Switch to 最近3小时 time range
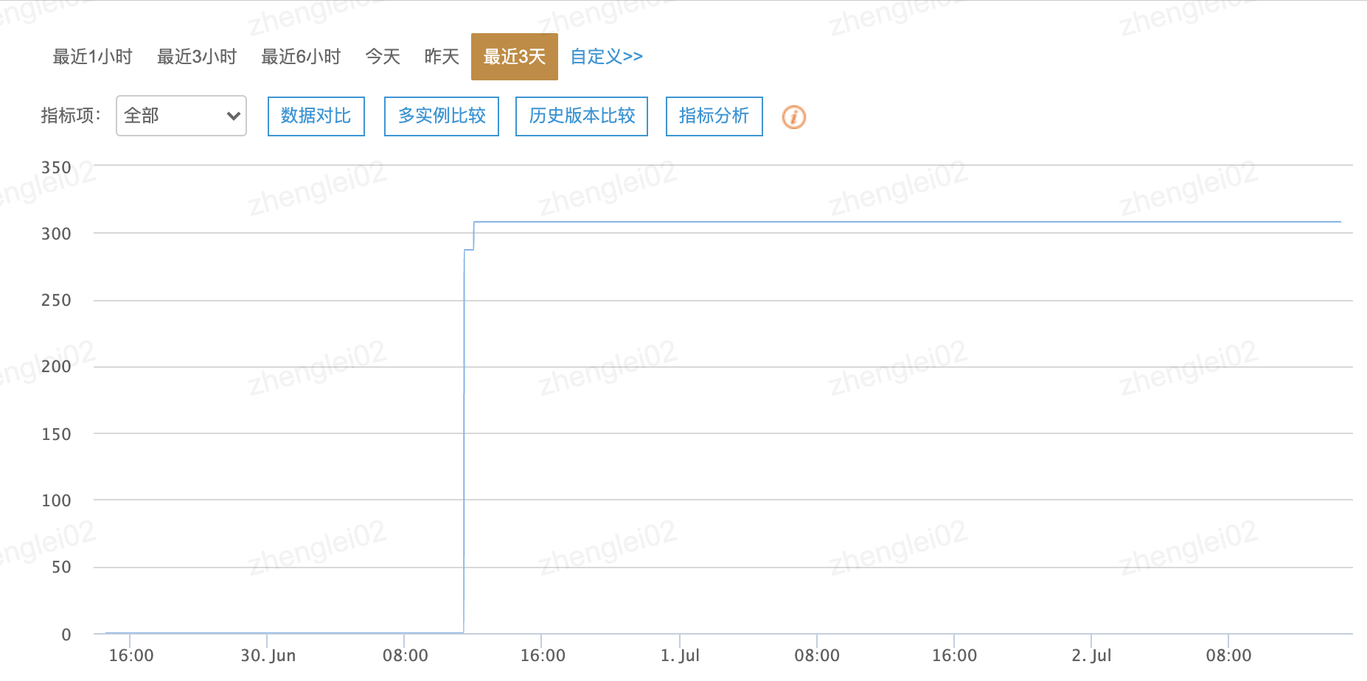The image size is (1367, 681). tap(197, 57)
